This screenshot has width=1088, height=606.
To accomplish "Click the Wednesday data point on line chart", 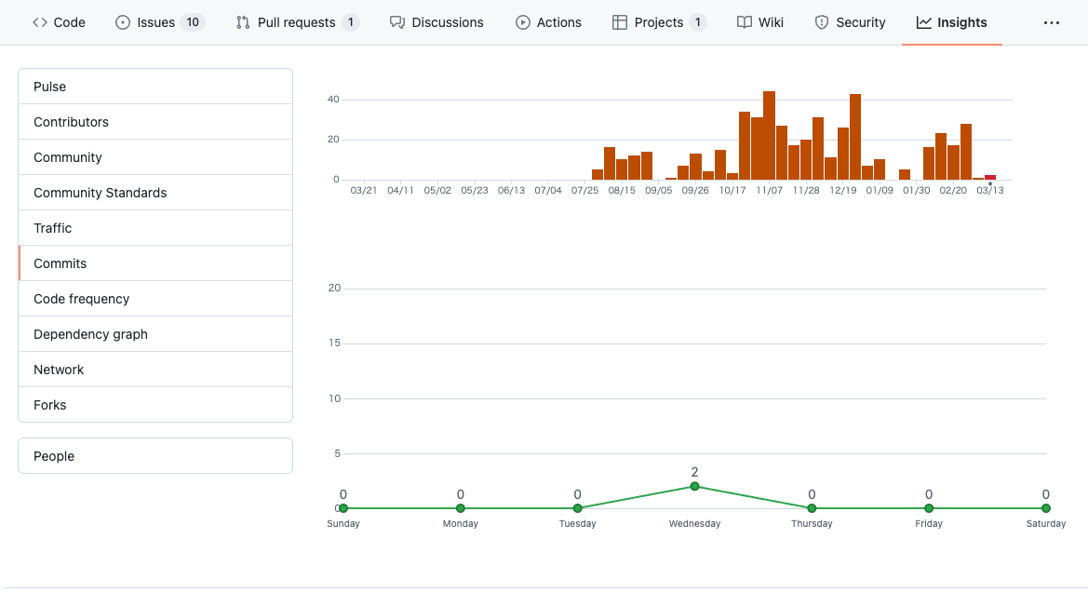I will (694, 487).
